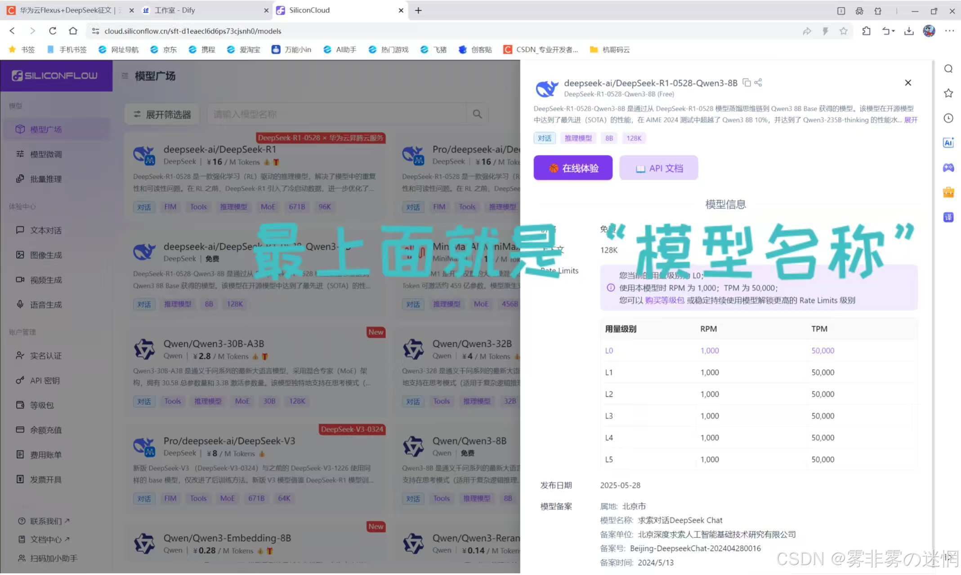Image resolution: width=961 pixels, height=575 pixels.
Task: Open the Qwen/Qwen3-30B-A3B model card
Action: pyautogui.click(x=255, y=371)
